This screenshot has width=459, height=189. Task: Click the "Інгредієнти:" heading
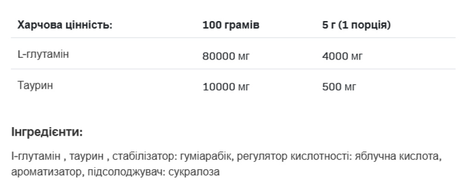(46, 133)
